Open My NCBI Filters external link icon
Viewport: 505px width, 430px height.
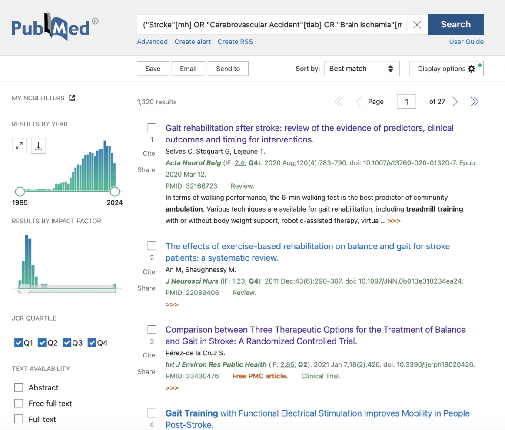point(72,98)
